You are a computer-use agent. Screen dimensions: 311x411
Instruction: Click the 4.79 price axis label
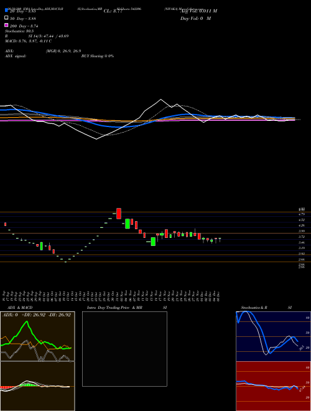(x=302, y=214)
